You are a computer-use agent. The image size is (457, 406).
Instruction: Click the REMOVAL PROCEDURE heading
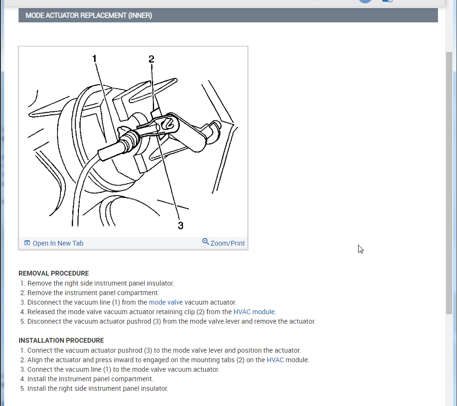(54, 273)
